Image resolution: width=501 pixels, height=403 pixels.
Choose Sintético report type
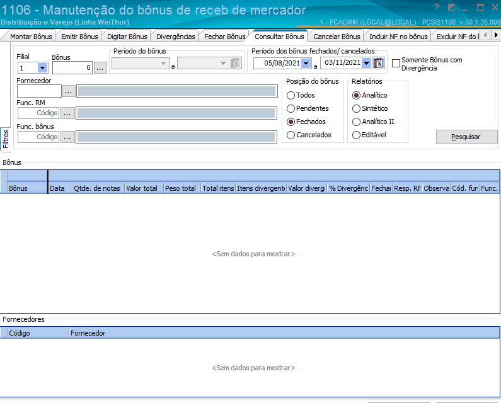(370, 108)
